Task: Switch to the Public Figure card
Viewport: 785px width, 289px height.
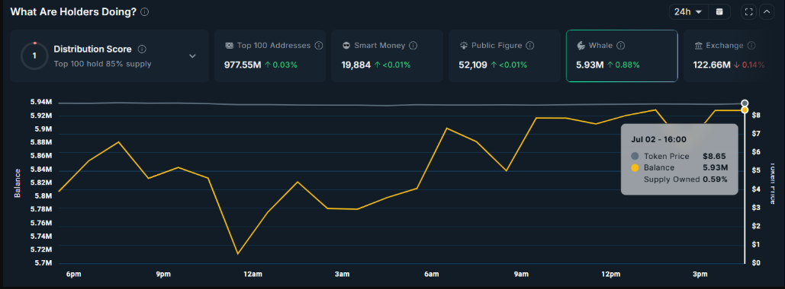Action: pyautogui.click(x=504, y=56)
